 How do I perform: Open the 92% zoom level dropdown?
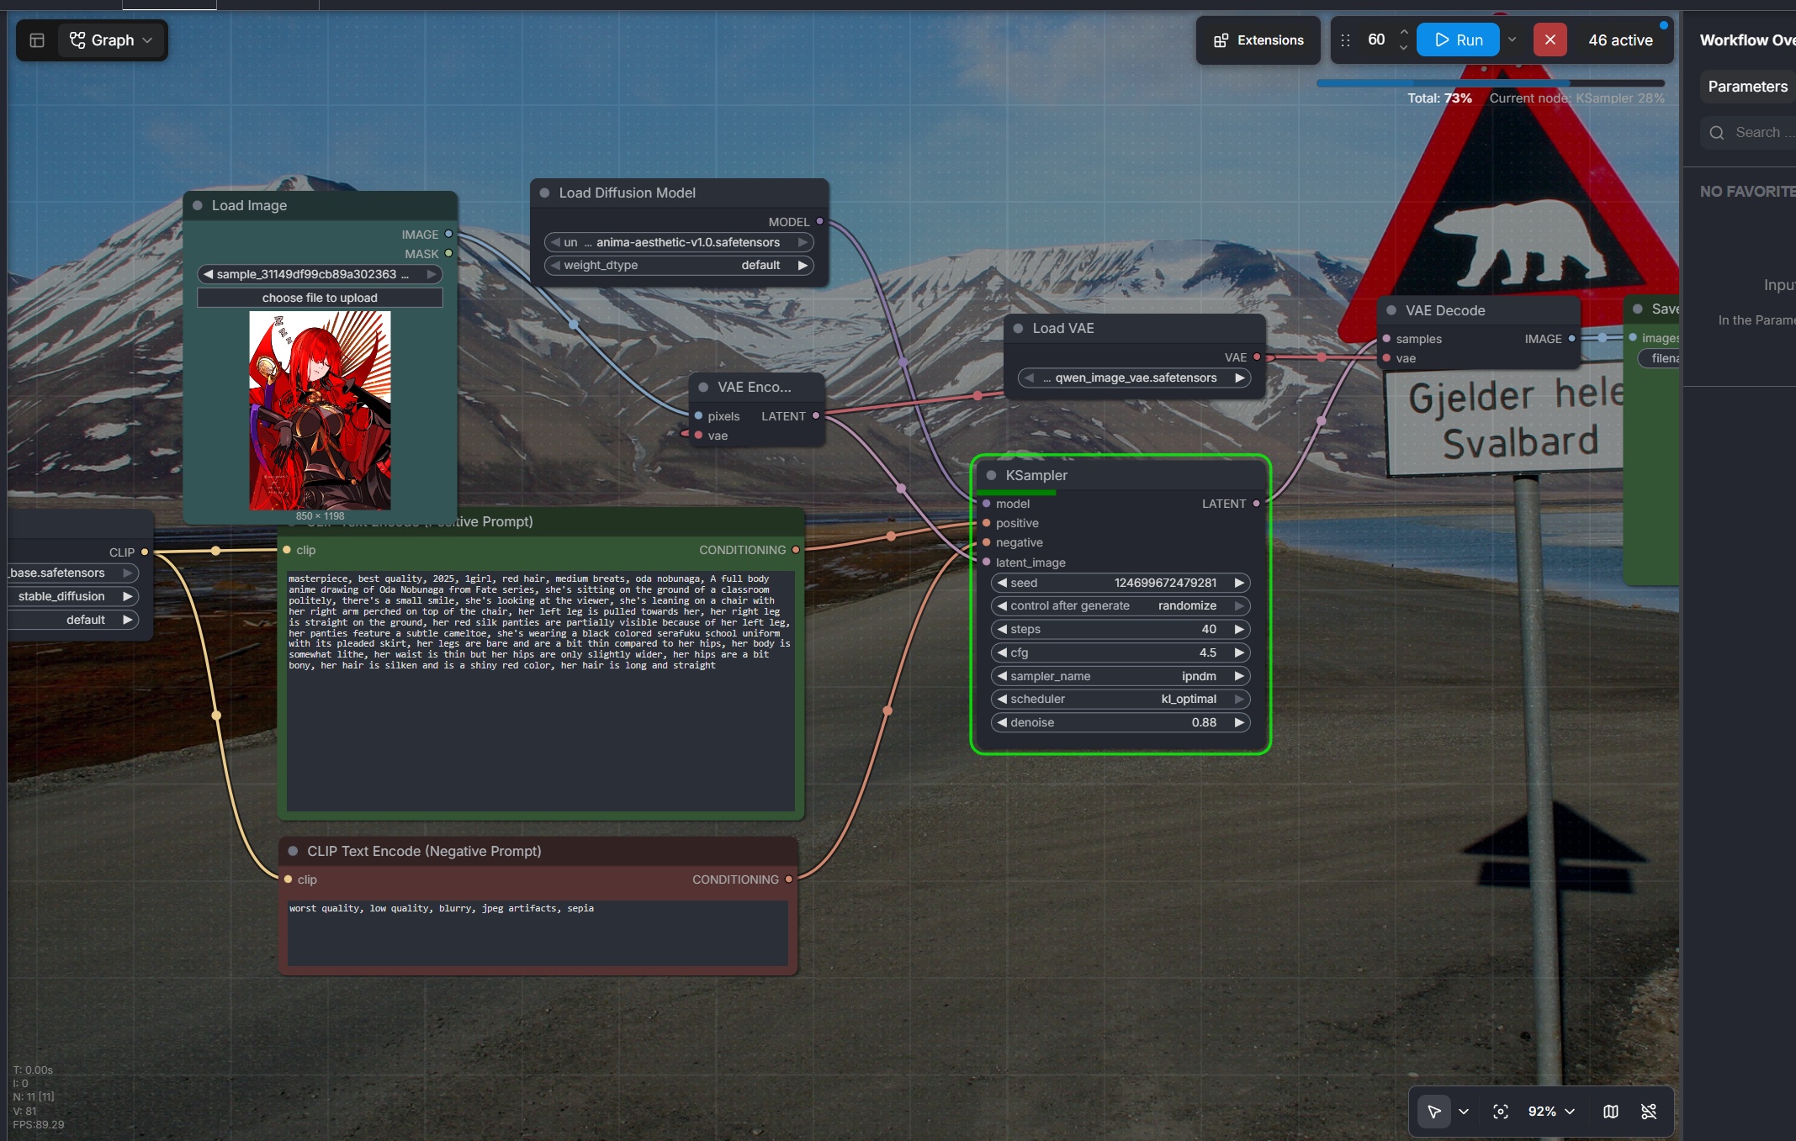1551,1112
